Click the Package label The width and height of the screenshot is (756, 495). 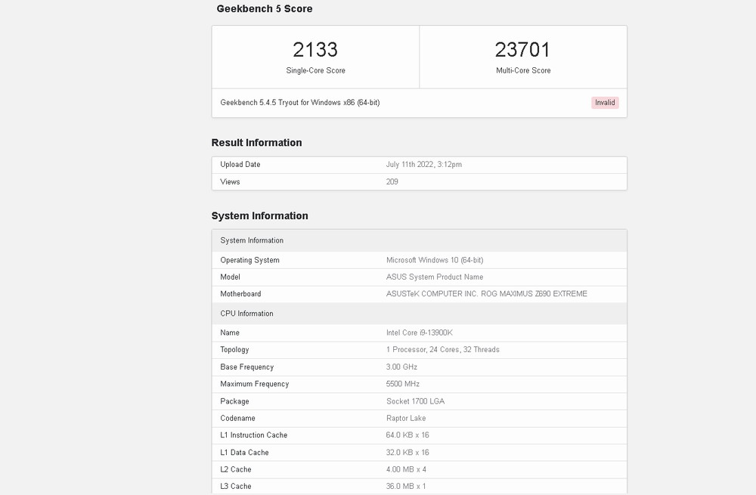pyautogui.click(x=234, y=401)
